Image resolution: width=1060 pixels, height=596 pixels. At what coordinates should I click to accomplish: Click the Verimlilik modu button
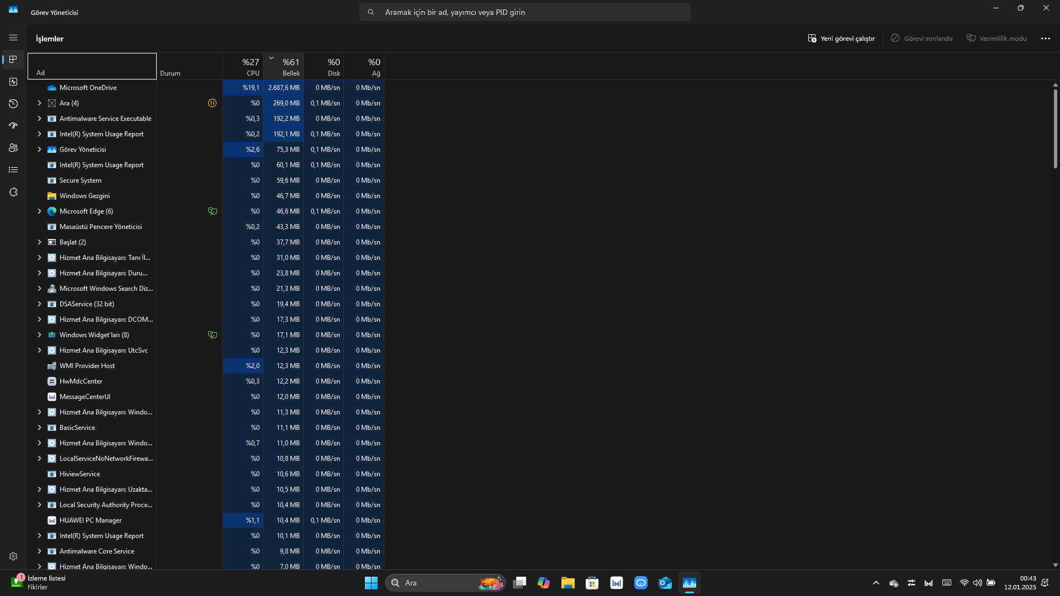coord(997,39)
